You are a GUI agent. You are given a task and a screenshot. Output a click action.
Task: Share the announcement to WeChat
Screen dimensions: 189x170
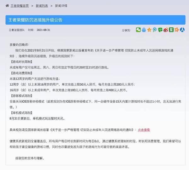click(138, 30)
